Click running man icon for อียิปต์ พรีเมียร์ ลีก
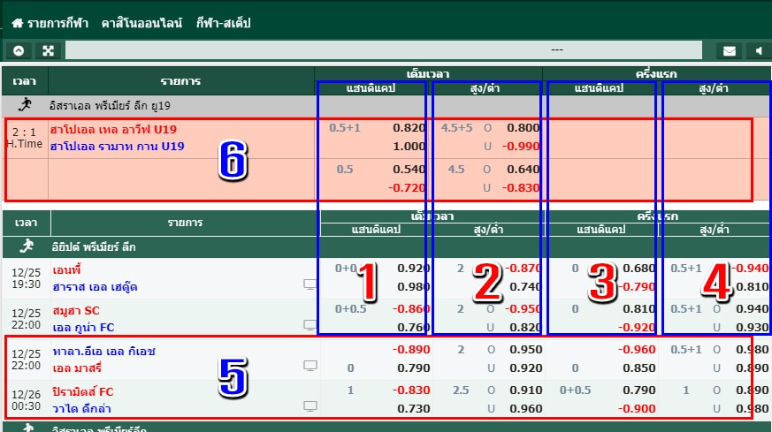772x432 pixels. click(26, 246)
